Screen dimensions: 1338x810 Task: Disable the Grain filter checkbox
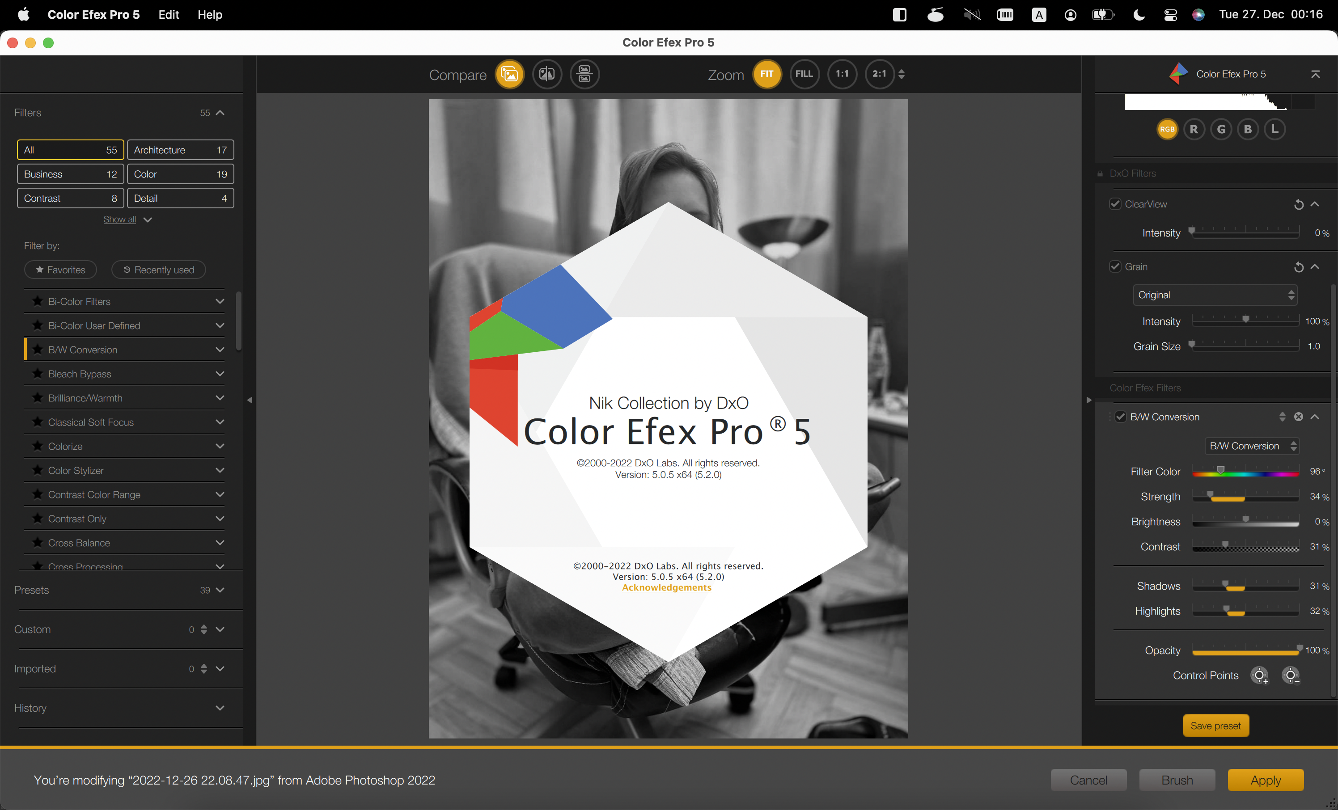1115,266
